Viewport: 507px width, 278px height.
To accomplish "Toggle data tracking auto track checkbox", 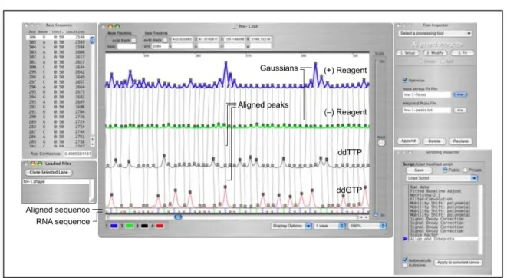I will click(166, 41).
